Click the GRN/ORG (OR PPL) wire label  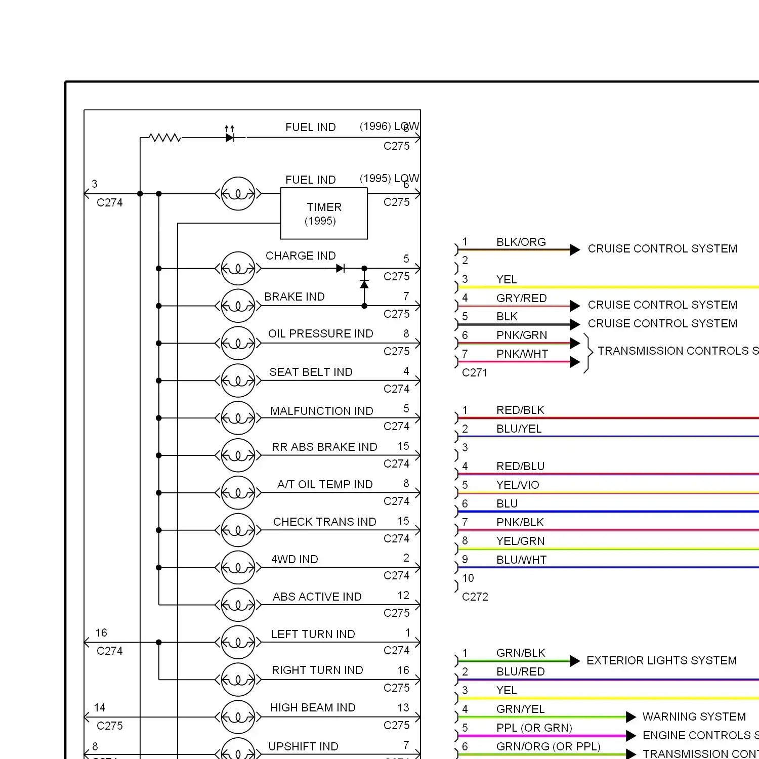[549, 746]
